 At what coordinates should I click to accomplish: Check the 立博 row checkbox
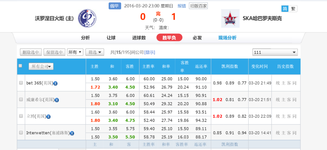coord(21,116)
